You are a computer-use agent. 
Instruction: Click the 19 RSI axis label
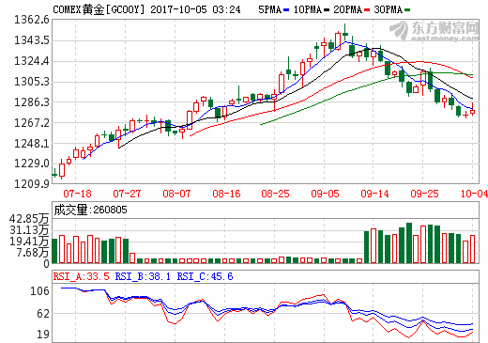point(43,335)
